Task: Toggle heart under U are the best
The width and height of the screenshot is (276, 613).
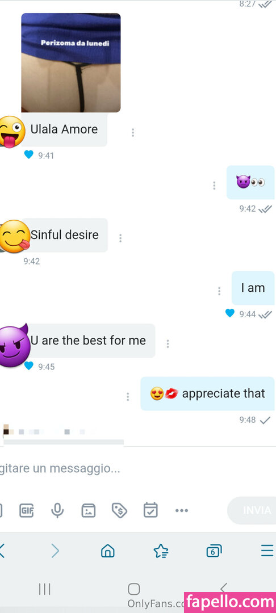Action: click(28, 366)
